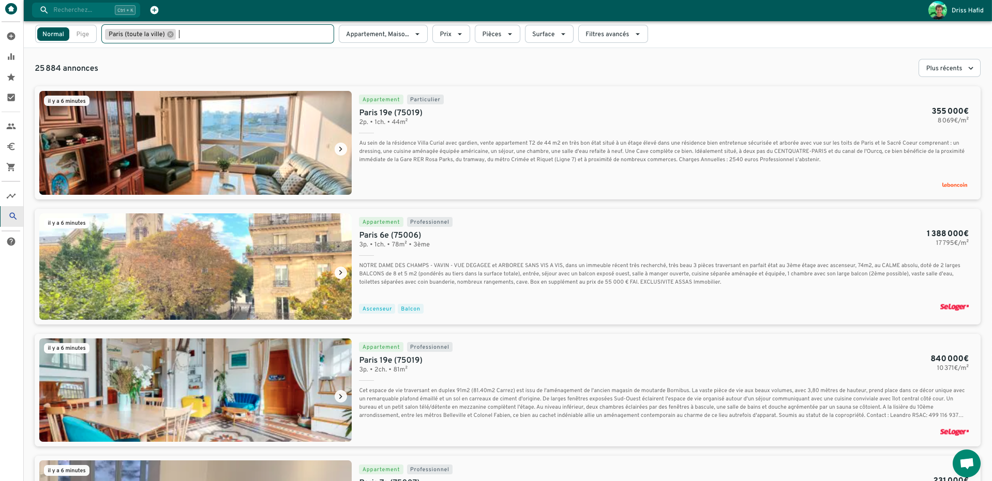Click the Balcon feature tag

(x=410, y=309)
